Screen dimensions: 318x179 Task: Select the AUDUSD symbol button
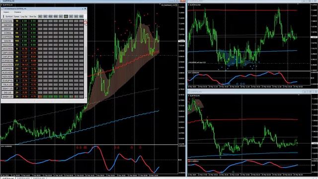[x=8, y=73]
